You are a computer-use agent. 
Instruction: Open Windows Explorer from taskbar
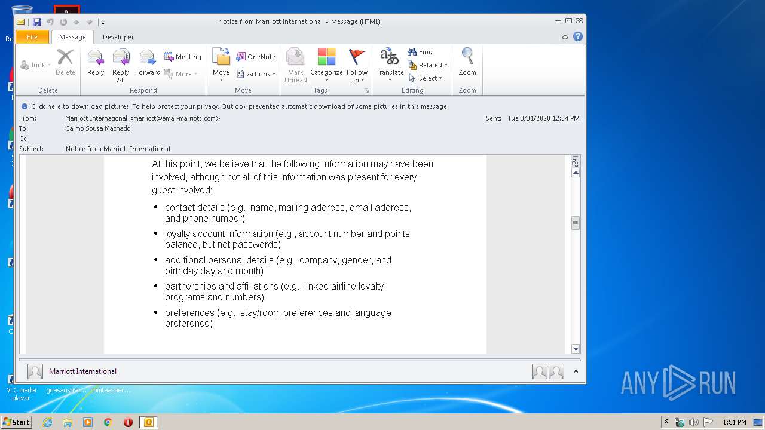(x=68, y=422)
